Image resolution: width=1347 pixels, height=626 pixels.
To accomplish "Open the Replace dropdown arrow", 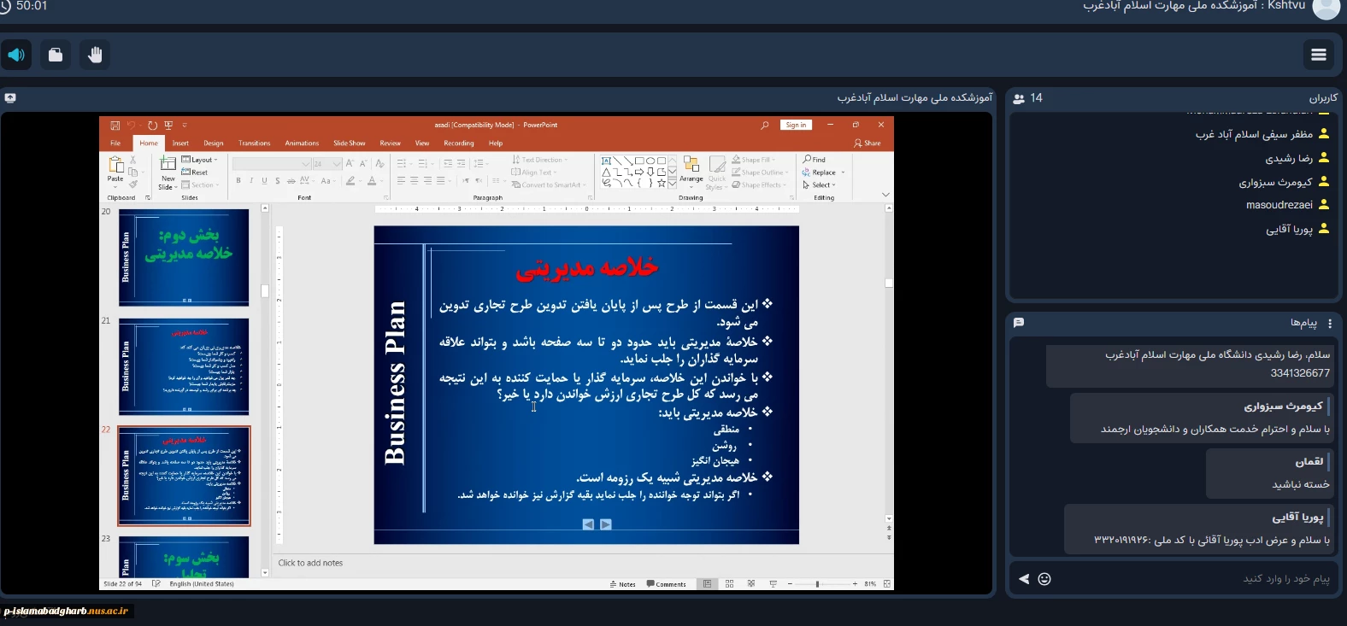I will 843,173.
